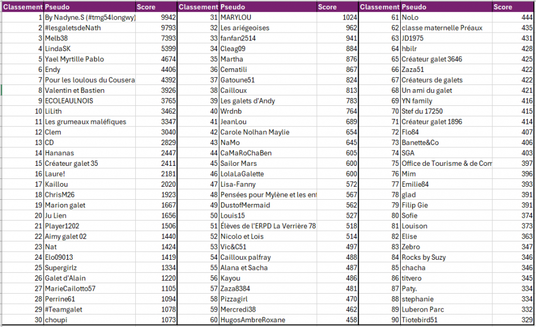Select the cell 'LindaSK'
The height and width of the screenshot is (327, 536).
(89, 49)
